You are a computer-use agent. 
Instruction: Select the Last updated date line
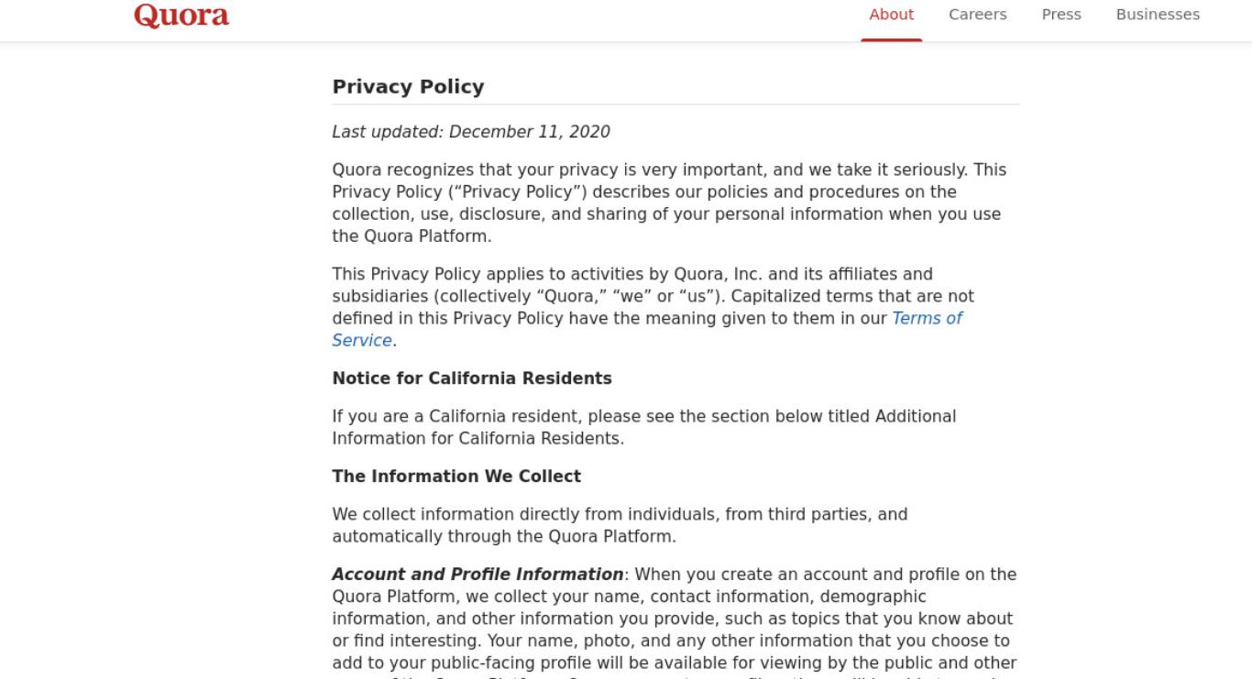click(471, 132)
